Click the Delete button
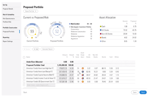The width and height of the screenshot is (150, 97). click(x=27, y=49)
